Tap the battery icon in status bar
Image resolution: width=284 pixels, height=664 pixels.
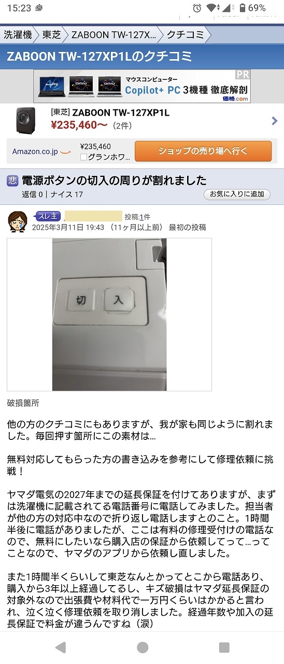click(x=242, y=8)
